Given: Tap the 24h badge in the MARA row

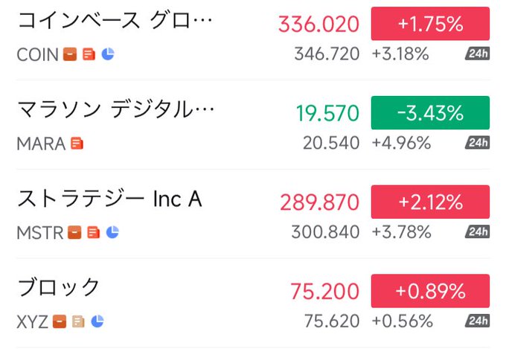Looking at the screenshot, I should pyautogui.click(x=477, y=143).
